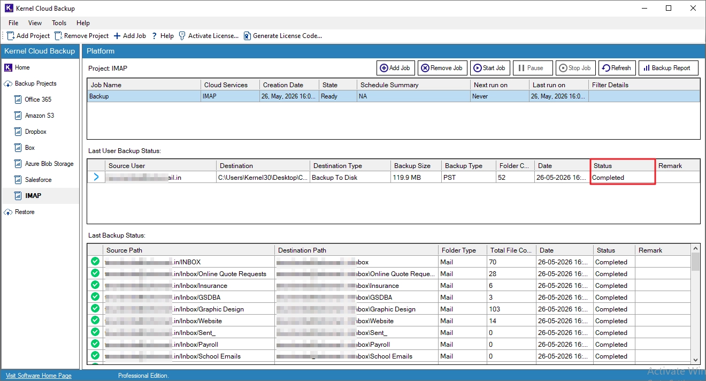Click the total file count 103 cell
706x381 pixels.
point(511,309)
